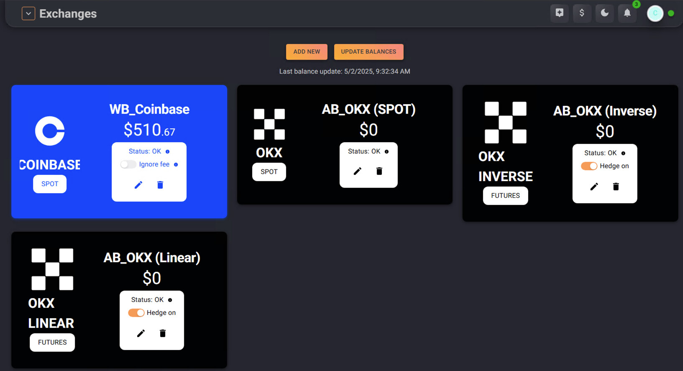
Task: Expand the menu chevron beside Exchanges
Action: 28,13
